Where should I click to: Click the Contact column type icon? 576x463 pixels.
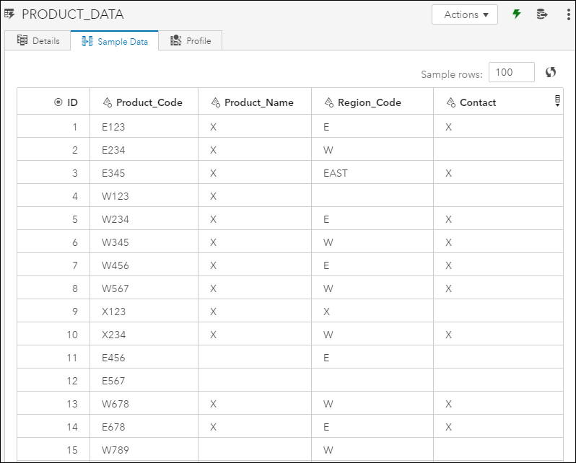coord(450,102)
